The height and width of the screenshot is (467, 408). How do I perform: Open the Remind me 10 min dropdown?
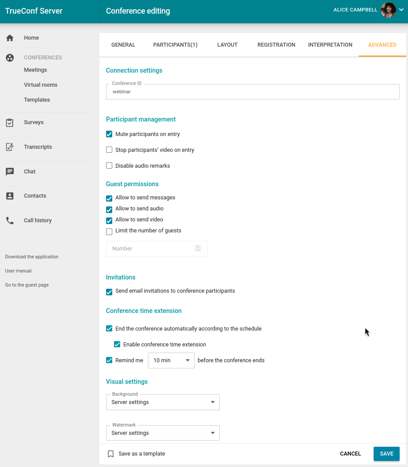coord(171,360)
